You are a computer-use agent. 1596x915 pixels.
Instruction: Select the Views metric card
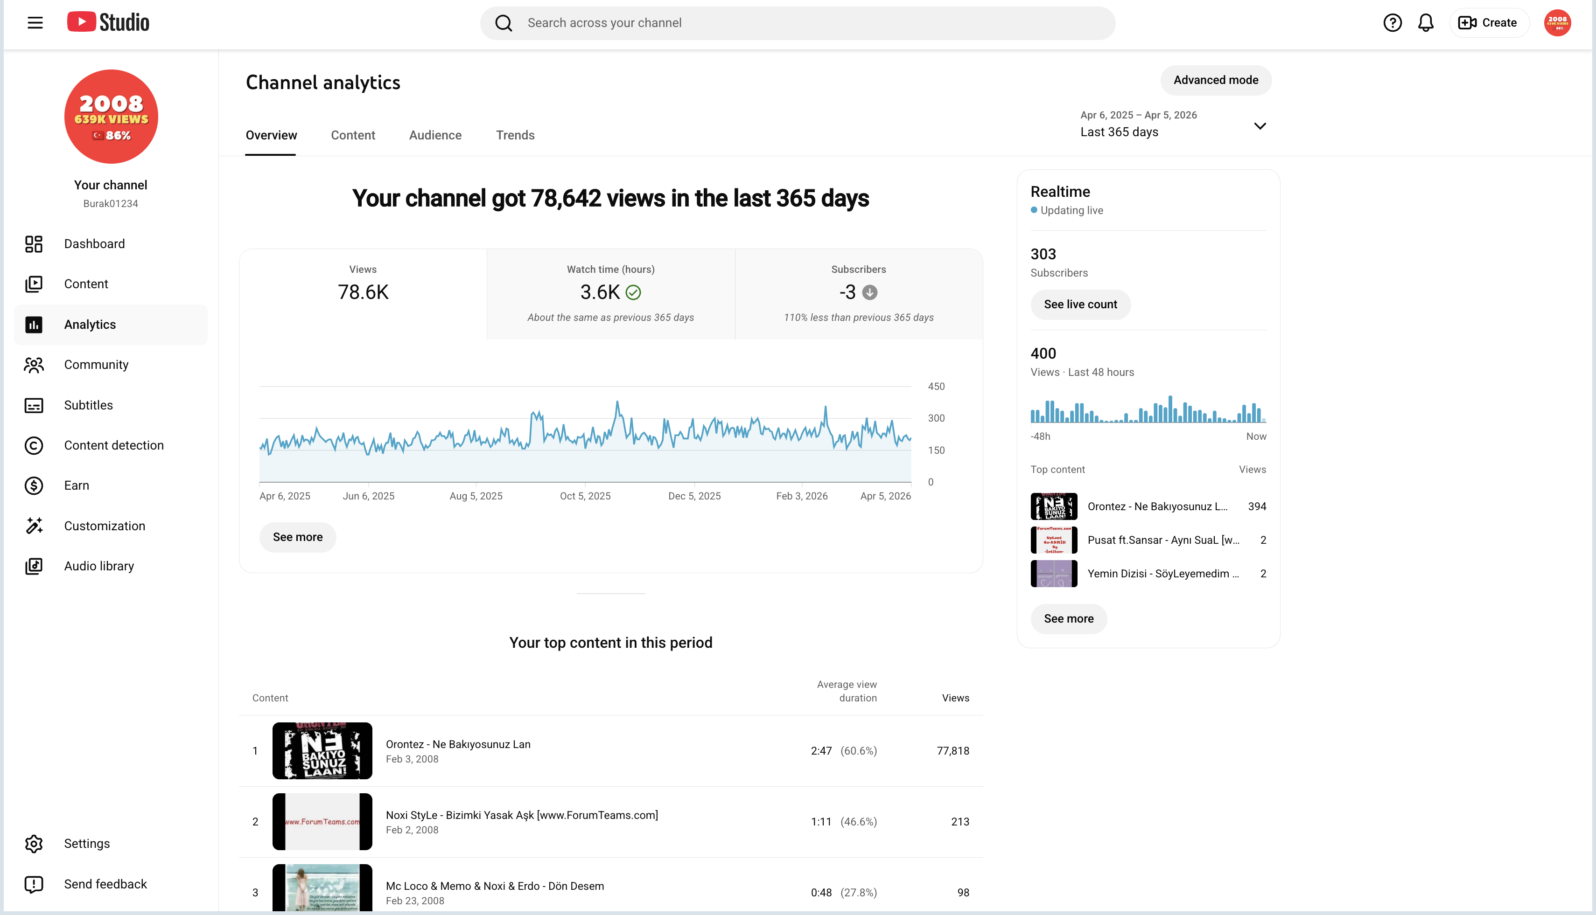pos(363,294)
